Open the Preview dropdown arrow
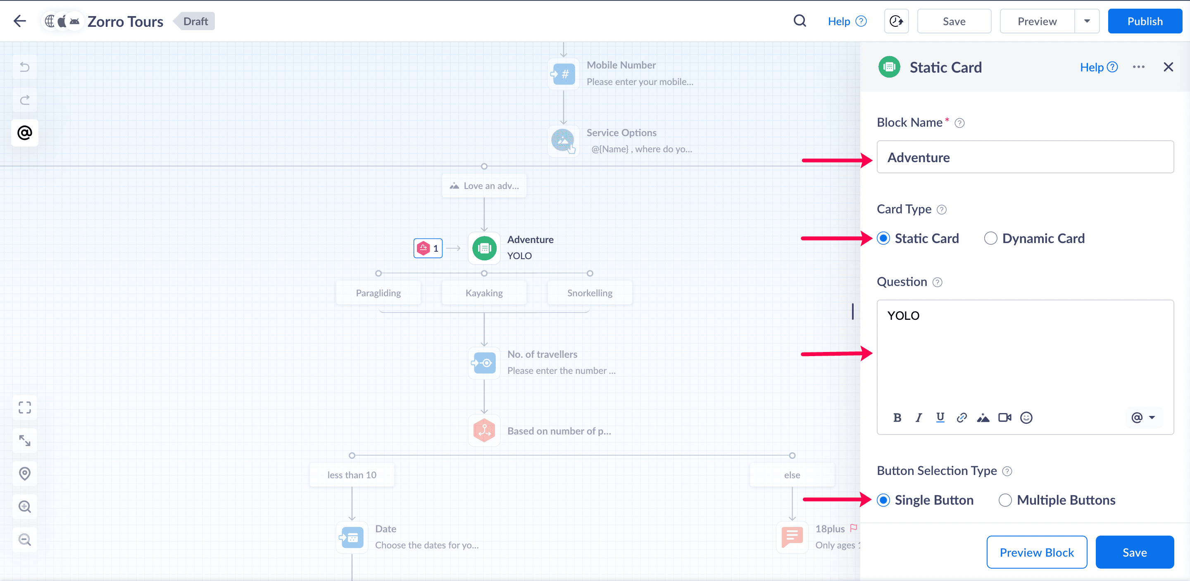 click(x=1087, y=21)
